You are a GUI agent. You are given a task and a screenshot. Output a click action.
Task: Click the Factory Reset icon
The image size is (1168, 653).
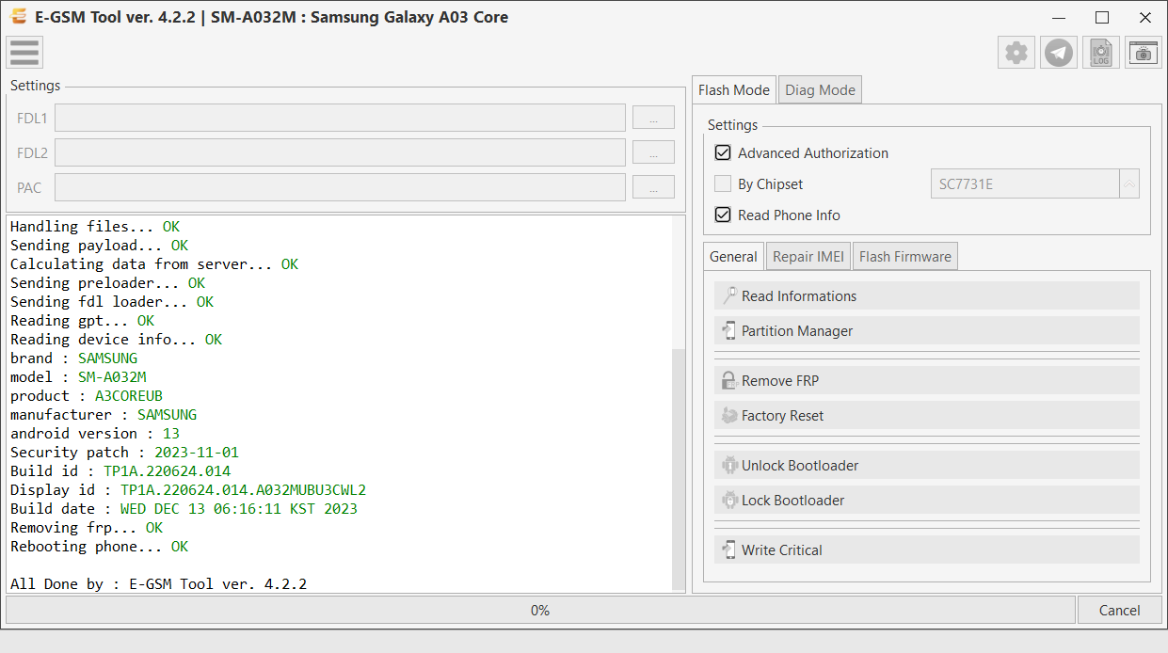729,415
